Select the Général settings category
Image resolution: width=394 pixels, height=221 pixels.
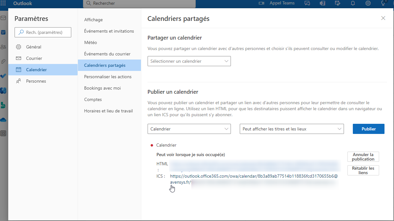pos(34,47)
